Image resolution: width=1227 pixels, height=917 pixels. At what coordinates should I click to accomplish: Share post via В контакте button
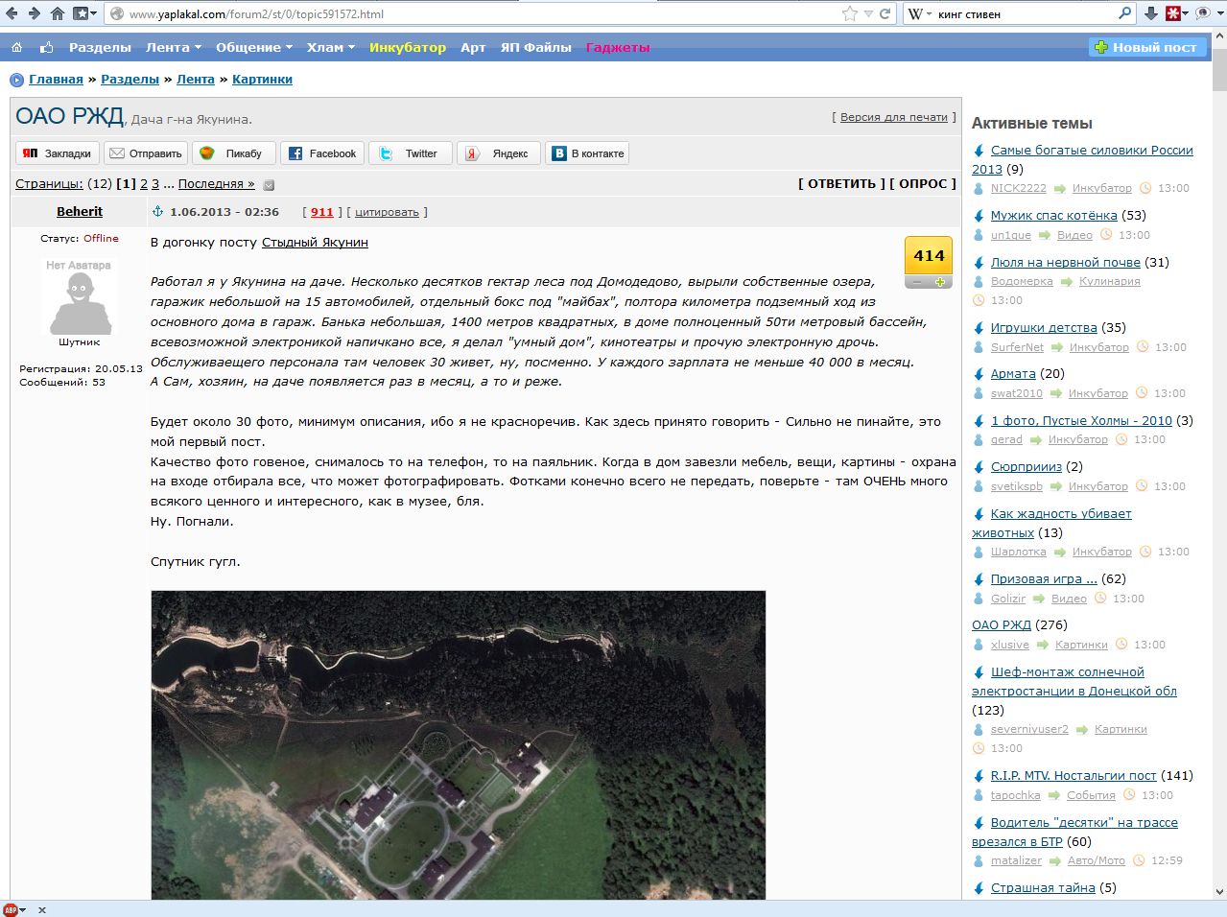pyautogui.click(x=587, y=153)
